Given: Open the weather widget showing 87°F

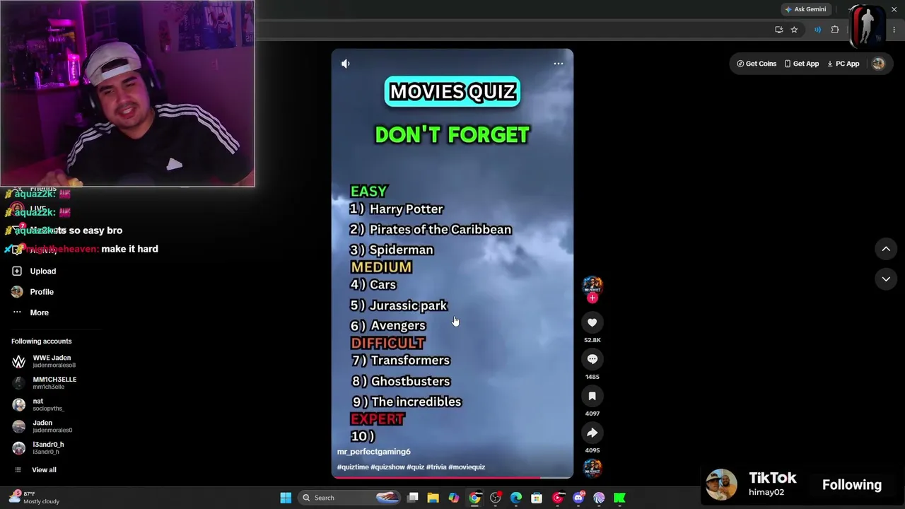Looking at the screenshot, I should (34, 498).
